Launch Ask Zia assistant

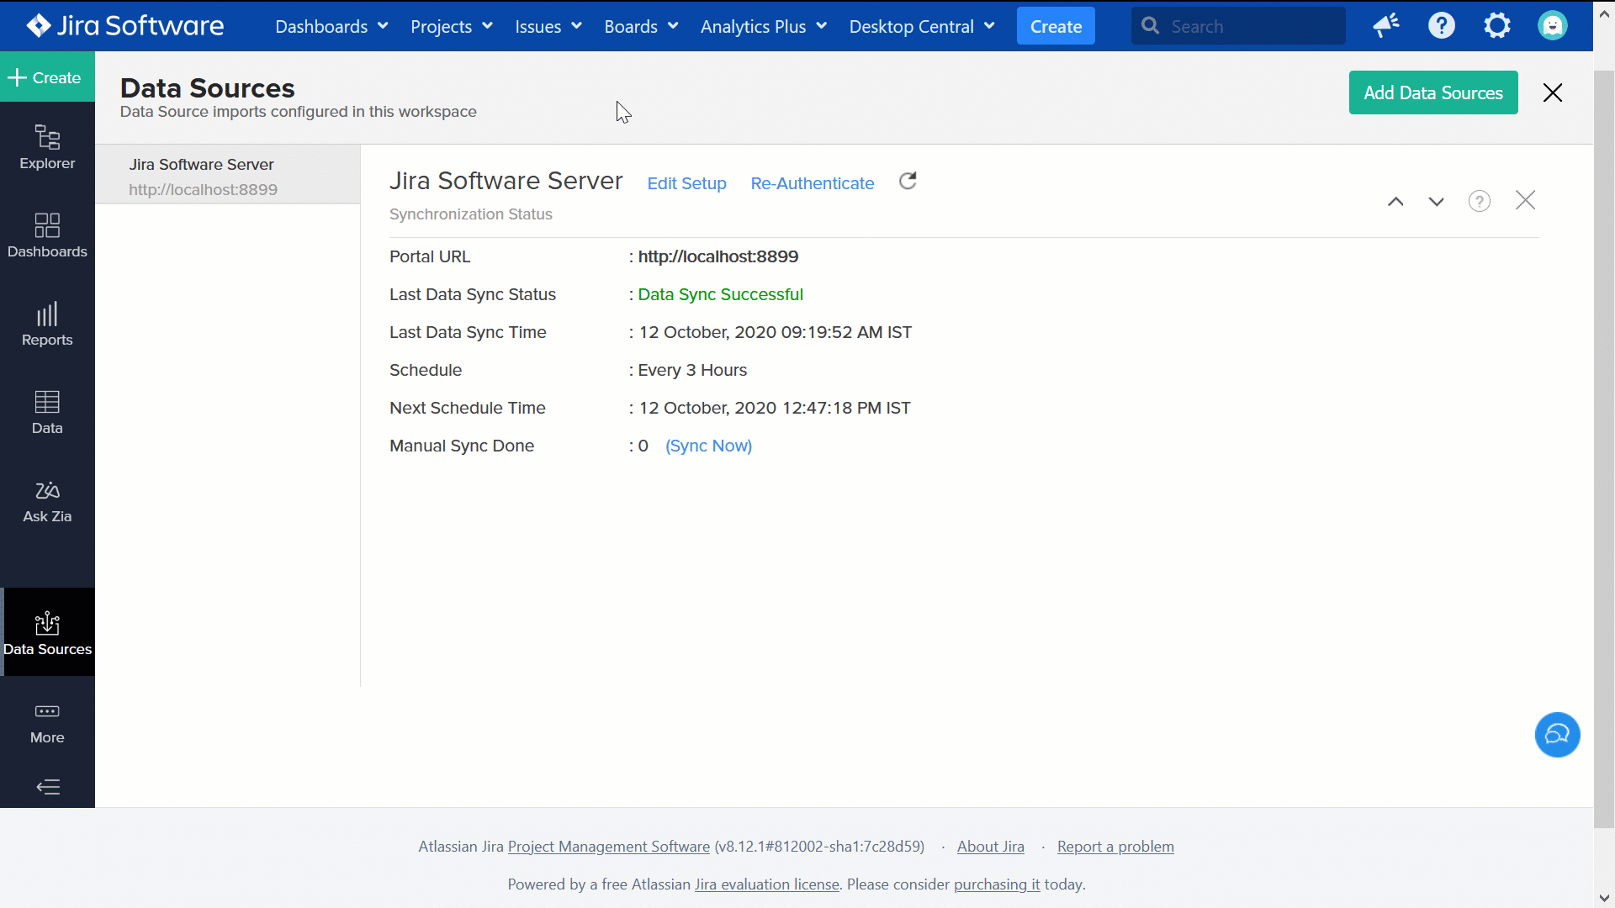(47, 501)
